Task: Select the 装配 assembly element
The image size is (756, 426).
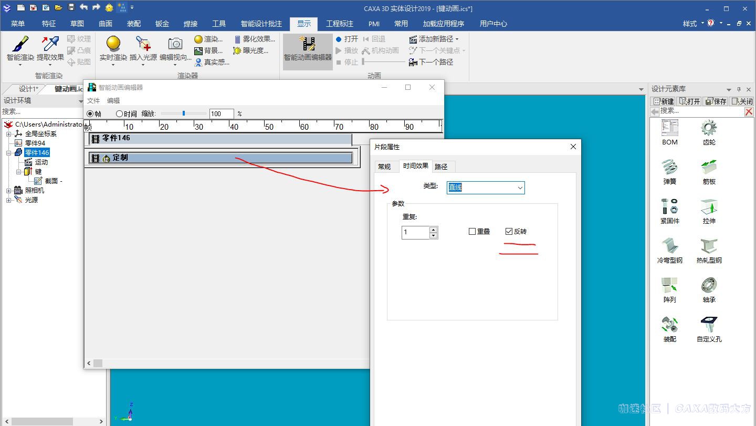Action: pyautogui.click(x=669, y=329)
